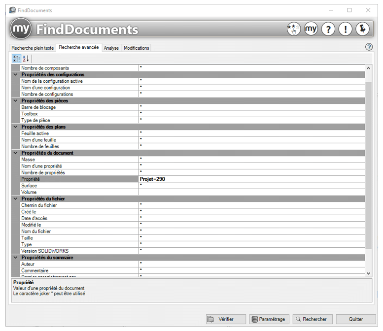Select Nombre de configurations row

click(x=192, y=94)
